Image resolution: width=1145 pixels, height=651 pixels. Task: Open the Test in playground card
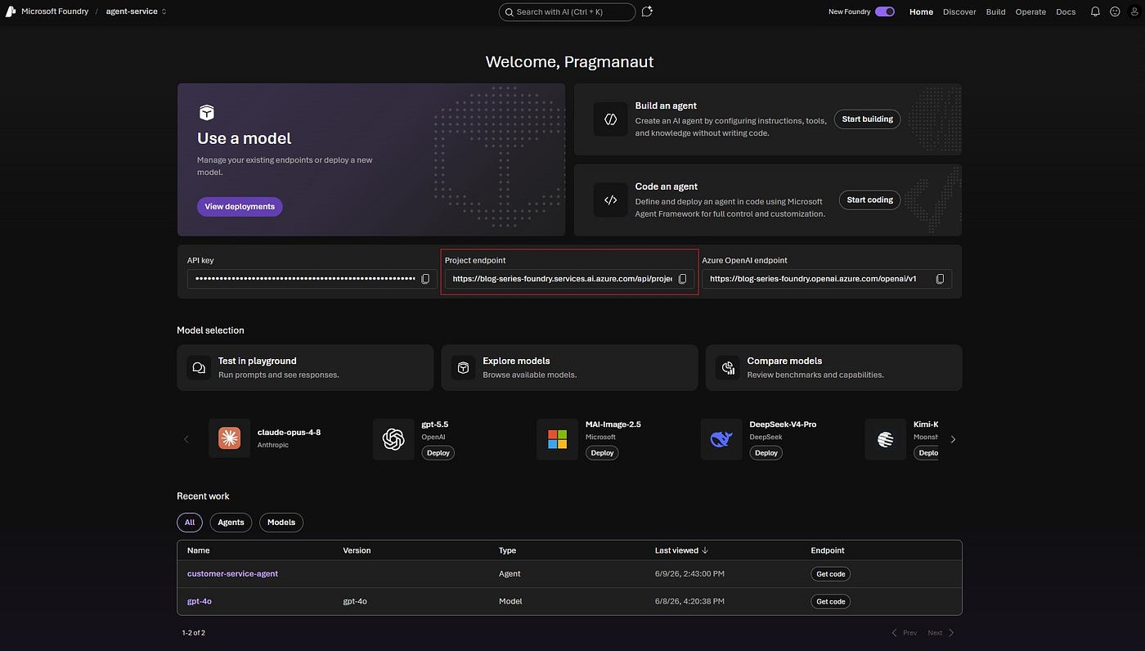pyautogui.click(x=305, y=367)
